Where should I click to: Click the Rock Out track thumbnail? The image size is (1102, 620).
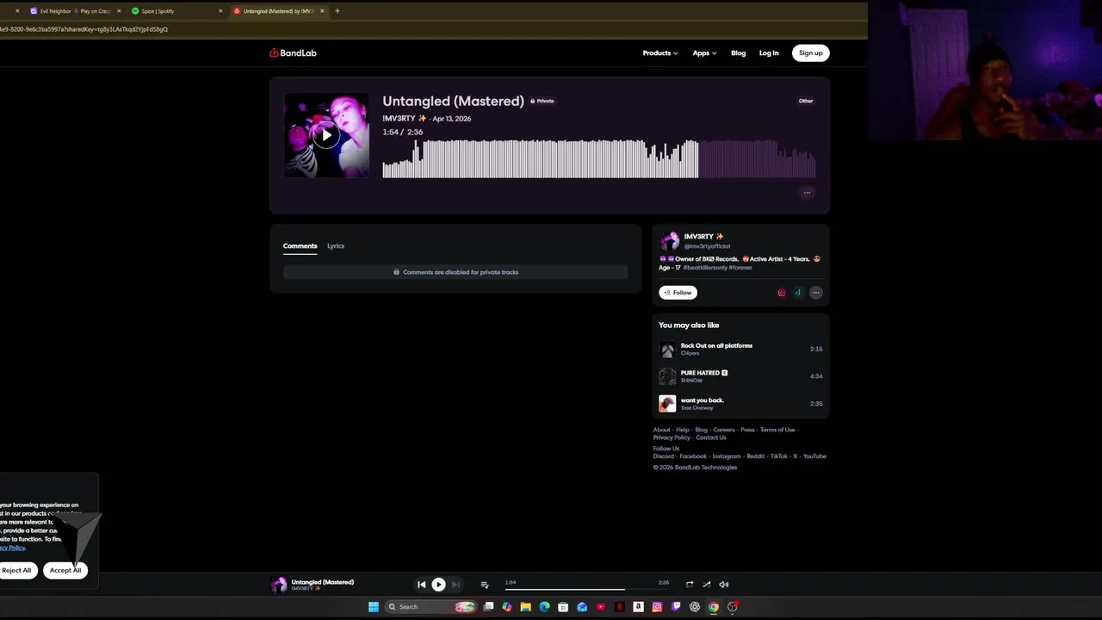click(667, 349)
